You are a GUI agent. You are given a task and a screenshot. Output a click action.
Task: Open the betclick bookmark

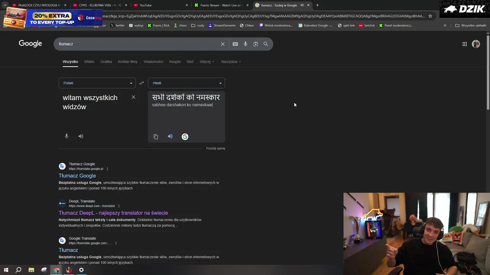[367, 26]
